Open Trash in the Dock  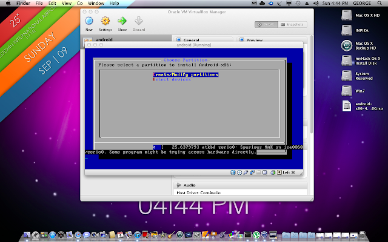[363, 235]
